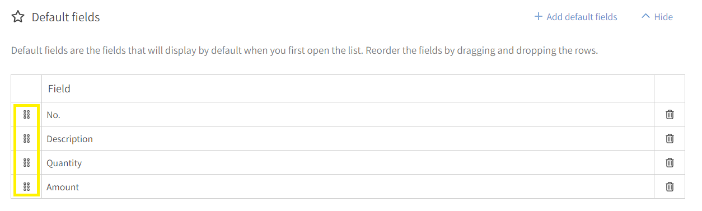Delete the No. field with trash icon

[670, 115]
